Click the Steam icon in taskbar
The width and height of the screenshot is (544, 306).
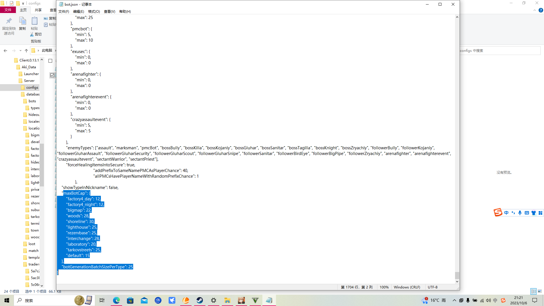[x=200, y=300]
